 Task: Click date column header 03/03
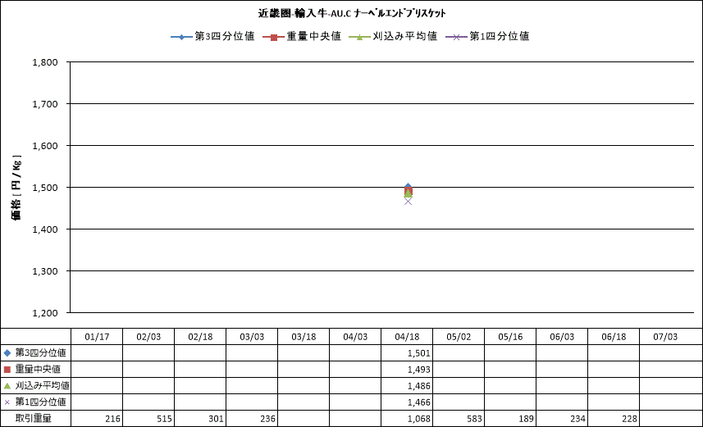(252, 337)
